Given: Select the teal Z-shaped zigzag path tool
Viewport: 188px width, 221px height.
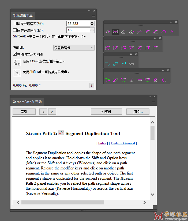Looking at the screenshot, I should (107, 64).
